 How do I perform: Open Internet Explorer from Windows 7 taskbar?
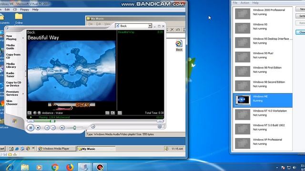point(10,167)
